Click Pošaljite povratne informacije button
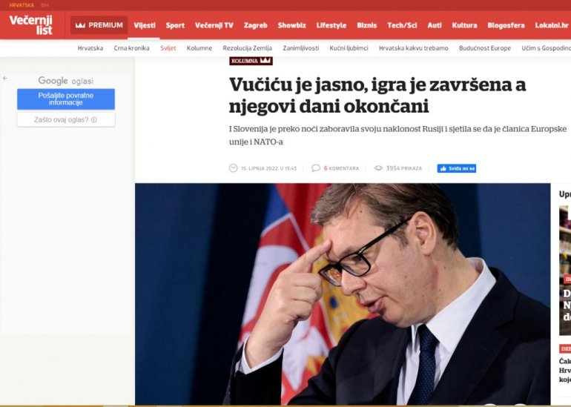This screenshot has width=571, height=407. coord(66,99)
